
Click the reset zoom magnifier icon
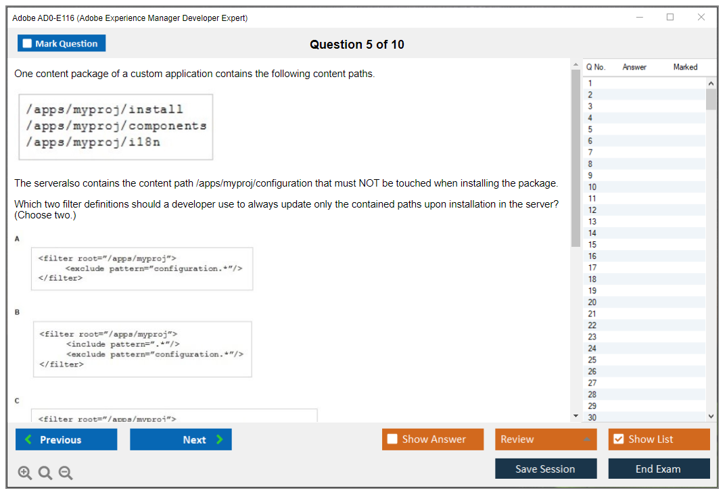tap(45, 473)
